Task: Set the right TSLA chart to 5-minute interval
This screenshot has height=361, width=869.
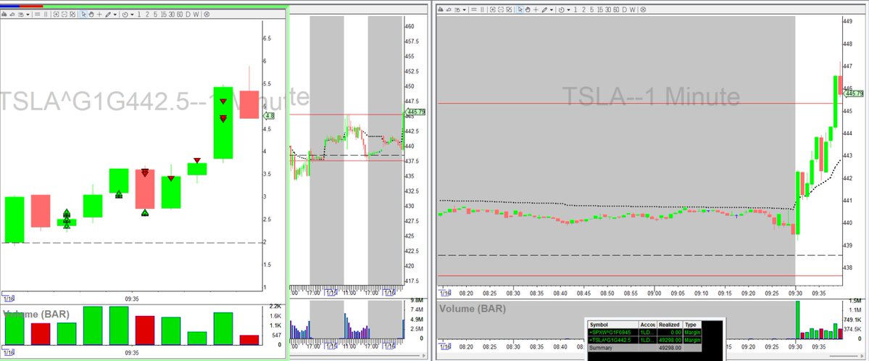Action: pyautogui.click(x=592, y=9)
